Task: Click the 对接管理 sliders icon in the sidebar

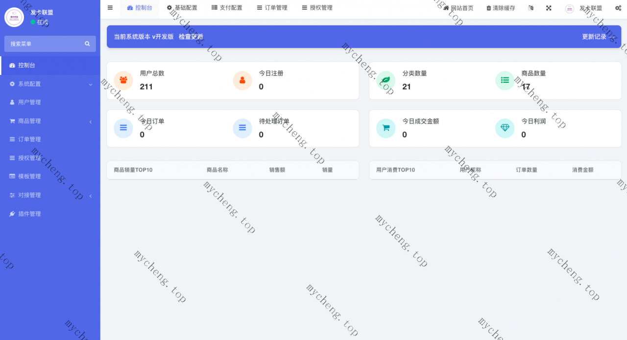Action: (x=12, y=195)
